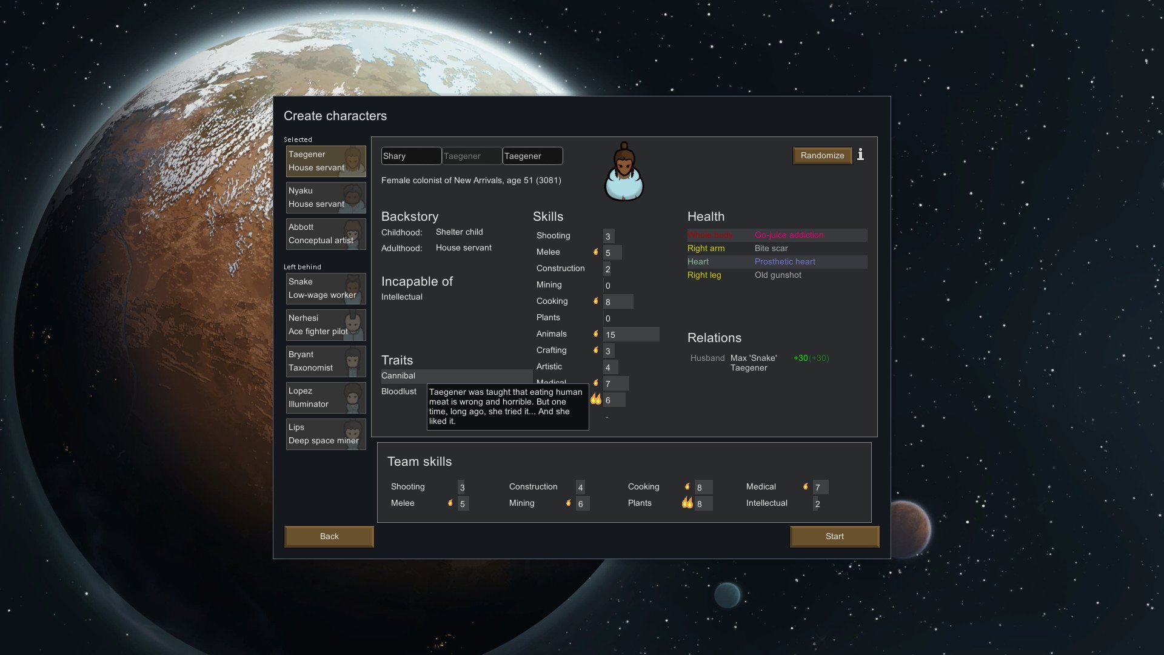Click the info icon next to Randomize
Image resolution: width=1164 pixels, height=655 pixels.
(x=862, y=155)
